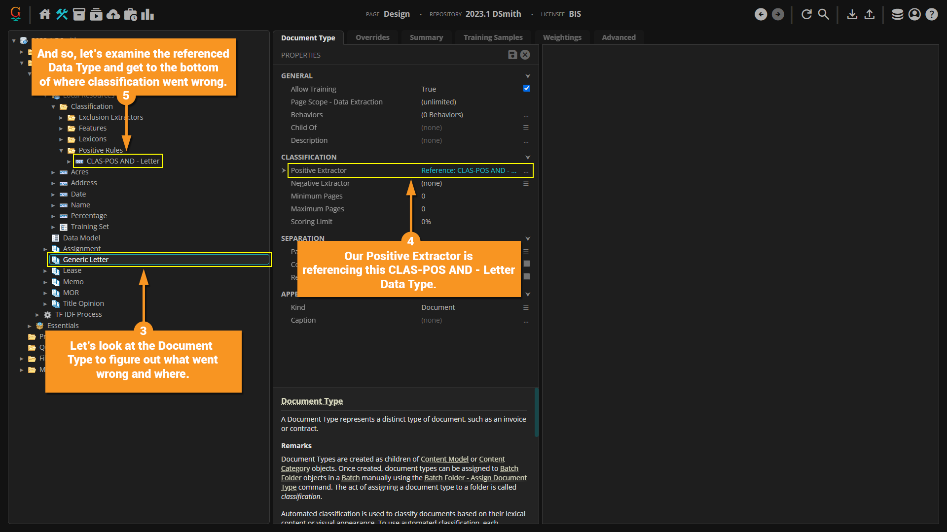Collapse the GENERAL section chevron
947x532 pixels.
pos(528,76)
